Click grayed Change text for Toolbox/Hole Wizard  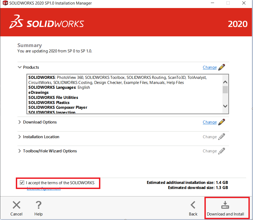coord(210,151)
